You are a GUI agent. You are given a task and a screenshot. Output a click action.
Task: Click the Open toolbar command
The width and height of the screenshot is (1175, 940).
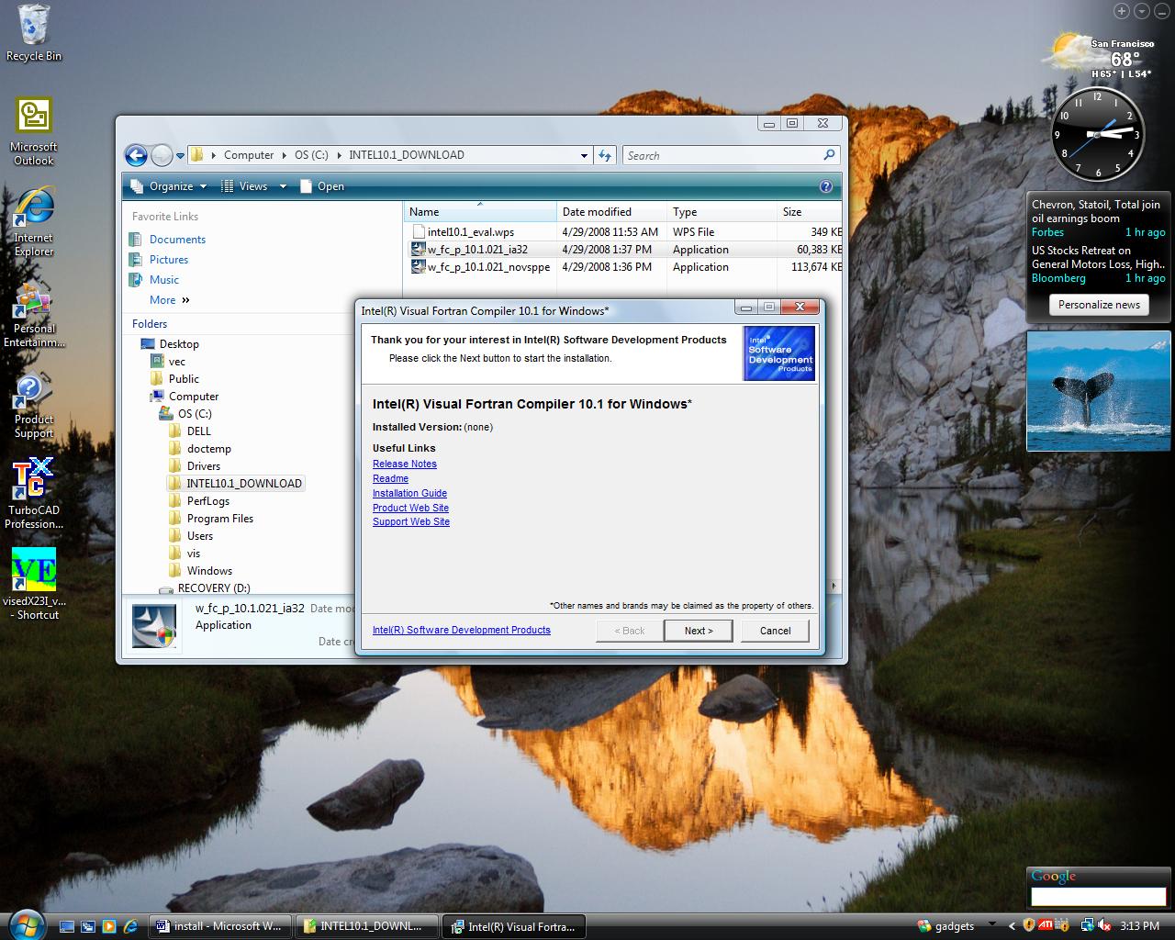(321, 186)
